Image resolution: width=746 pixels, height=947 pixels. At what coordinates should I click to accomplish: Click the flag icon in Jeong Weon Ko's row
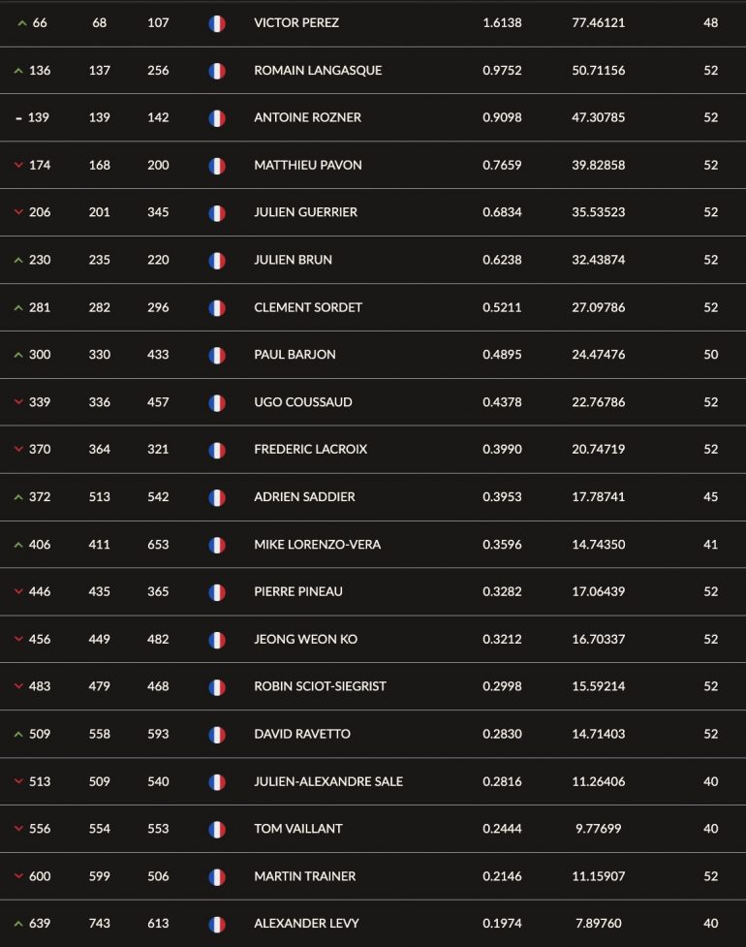click(x=217, y=640)
